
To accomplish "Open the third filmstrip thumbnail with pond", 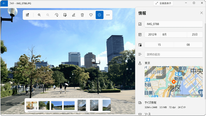I will [57, 105].
